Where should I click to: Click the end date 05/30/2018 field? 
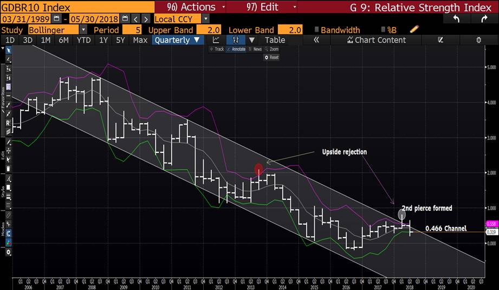[94, 19]
